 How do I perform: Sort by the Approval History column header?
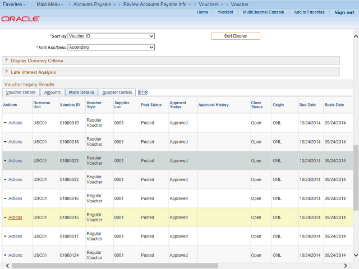[213, 105]
